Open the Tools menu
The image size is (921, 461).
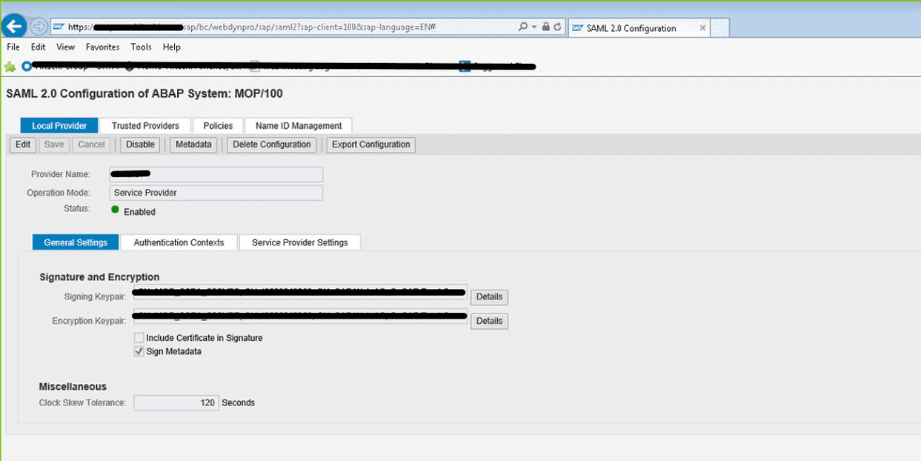pos(141,47)
